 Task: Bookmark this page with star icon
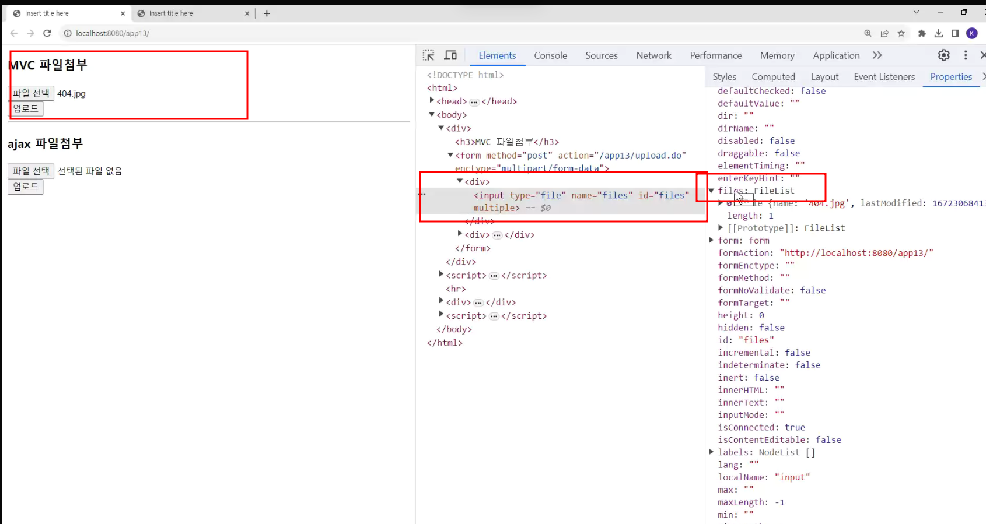click(x=901, y=33)
